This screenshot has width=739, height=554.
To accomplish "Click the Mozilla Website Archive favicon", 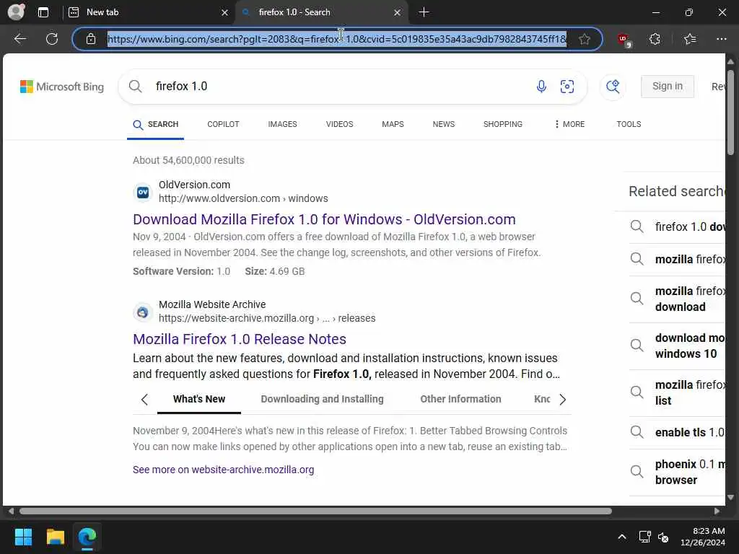I will 143,312.
